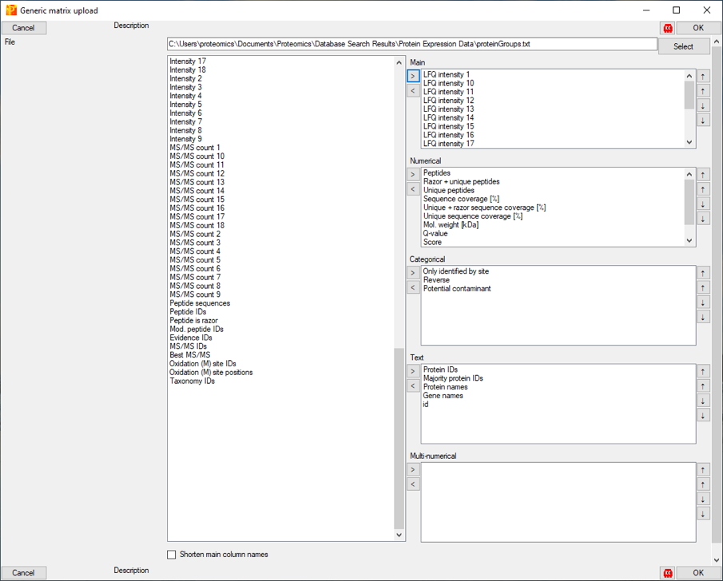The image size is (723, 581).
Task: Select 'Peptide sequences' in the columns list
Action: pyautogui.click(x=200, y=303)
